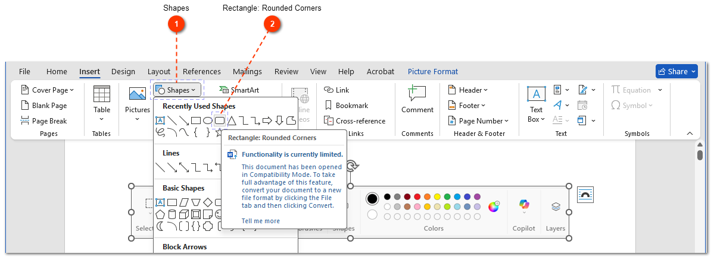Pick the Scribble shape in Recently Used Shapes
Screen dimensions: 714x260
pos(160,132)
